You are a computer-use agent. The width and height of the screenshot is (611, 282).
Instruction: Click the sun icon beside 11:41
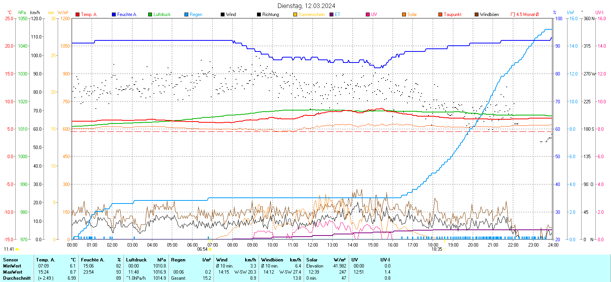click(17, 249)
